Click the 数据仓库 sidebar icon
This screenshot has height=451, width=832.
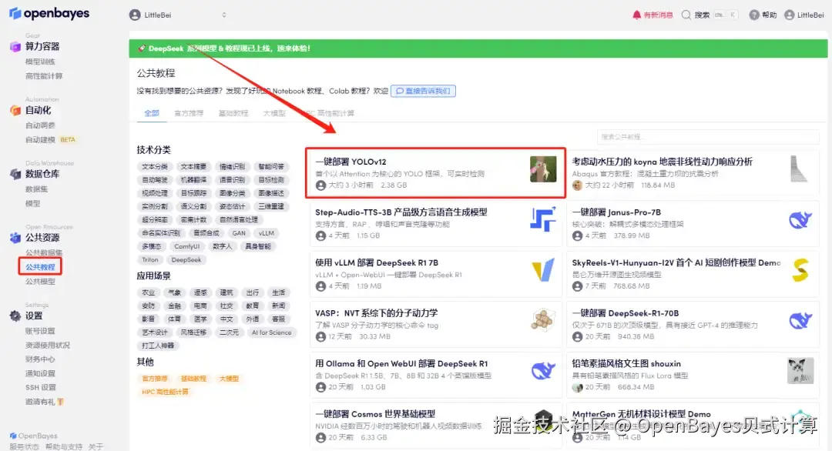(15, 174)
